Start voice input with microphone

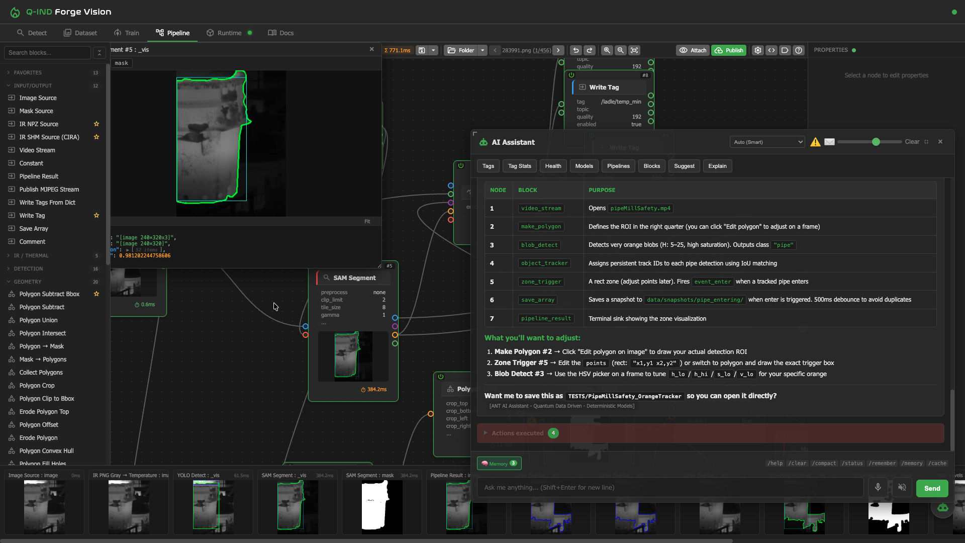click(x=878, y=488)
